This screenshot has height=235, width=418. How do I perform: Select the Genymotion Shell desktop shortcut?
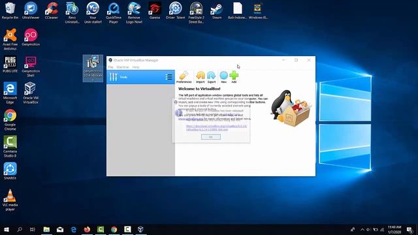tap(31, 67)
